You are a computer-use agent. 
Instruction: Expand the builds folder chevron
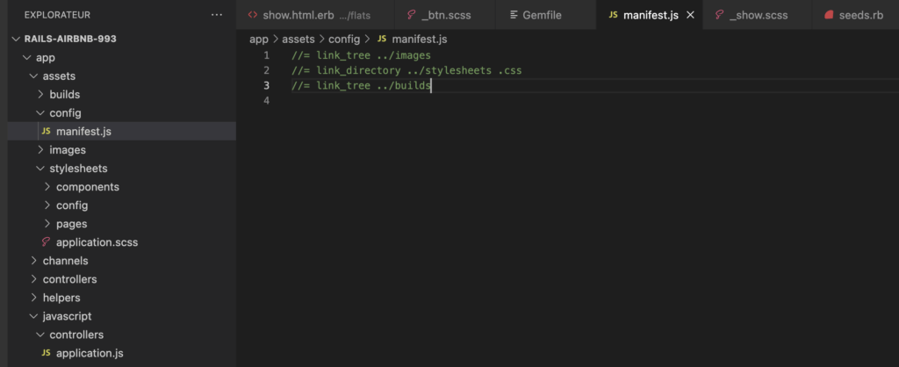coord(40,94)
